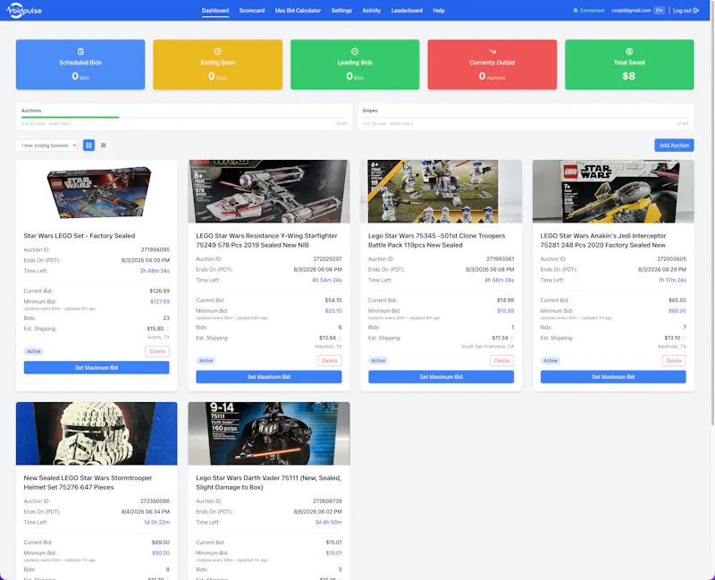
Task: Open the Ending Soon summary card
Action: [x=217, y=64]
